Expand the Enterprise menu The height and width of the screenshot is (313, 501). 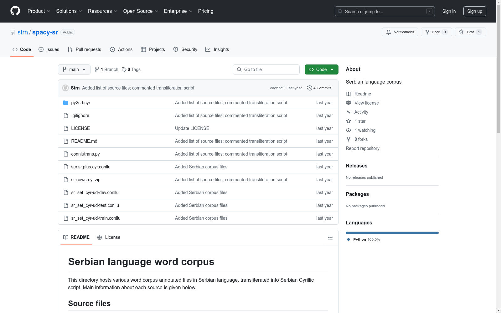coord(178,11)
